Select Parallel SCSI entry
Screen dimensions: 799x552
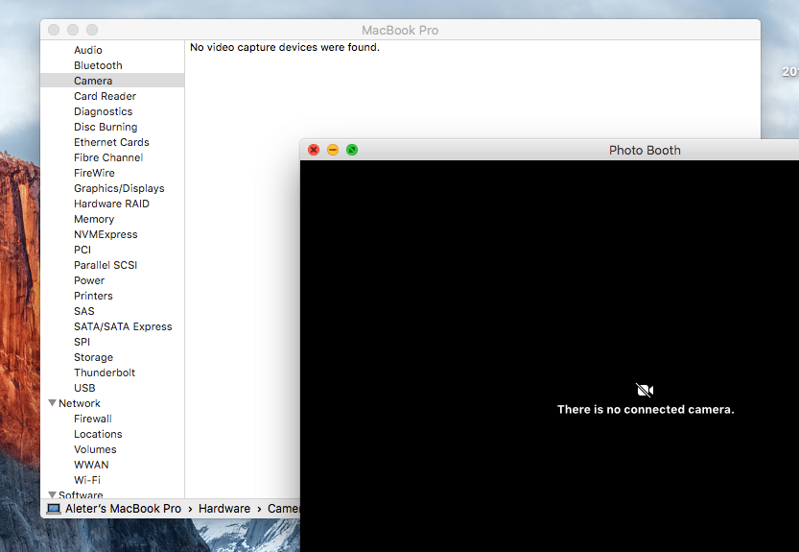(106, 265)
